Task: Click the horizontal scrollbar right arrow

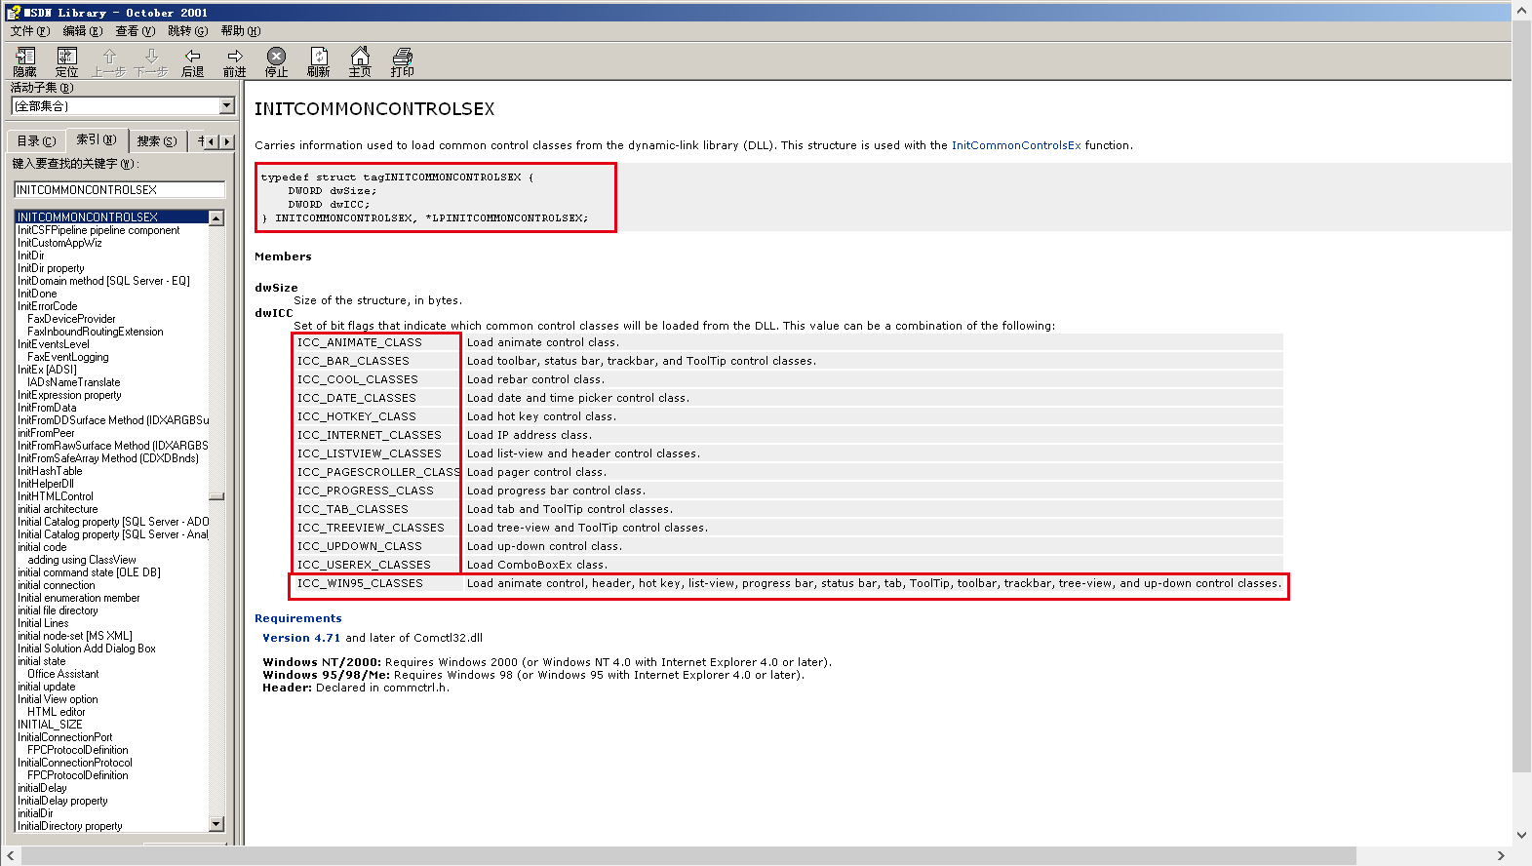Action: point(1501,856)
